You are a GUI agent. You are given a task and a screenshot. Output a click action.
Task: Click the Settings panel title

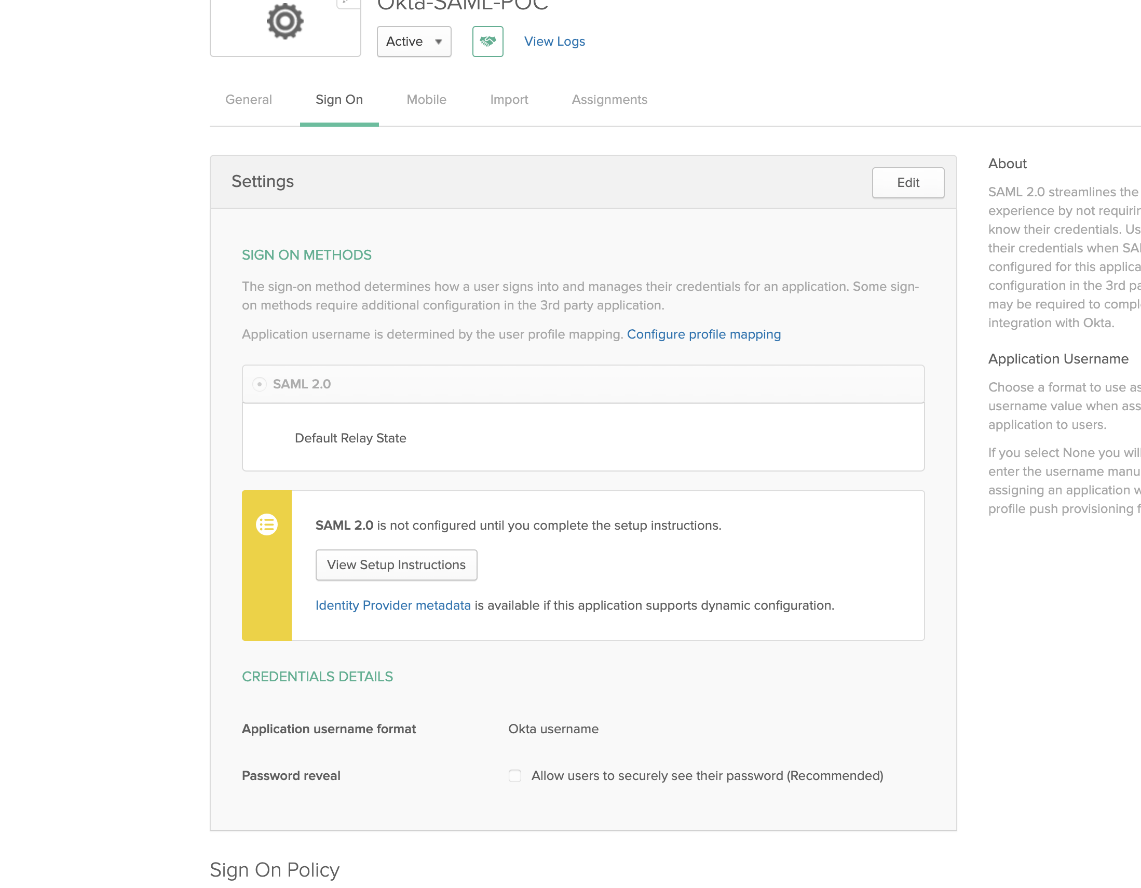(262, 181)
